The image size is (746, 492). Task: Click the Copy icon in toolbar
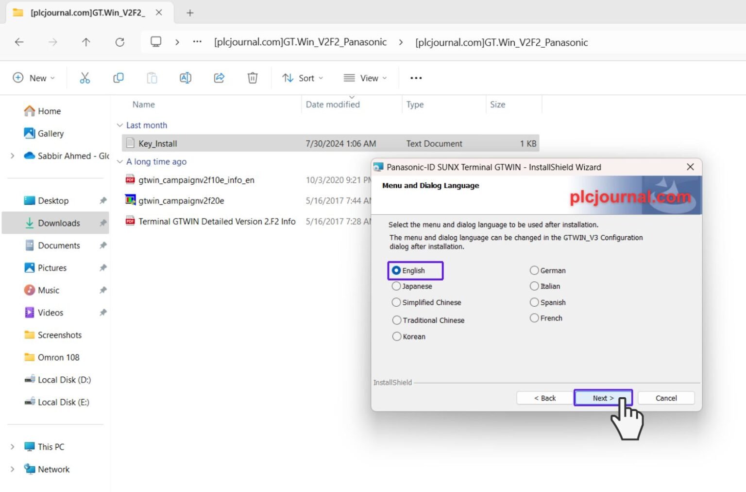119,78
